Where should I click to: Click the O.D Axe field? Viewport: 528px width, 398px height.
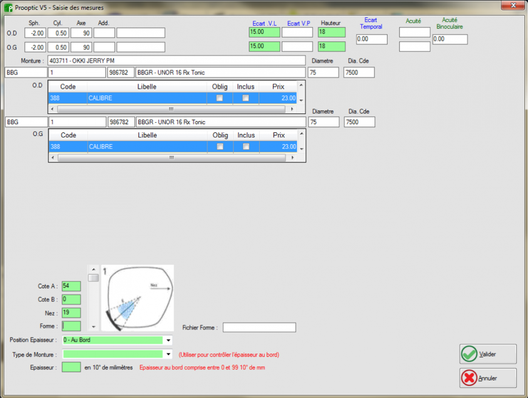(x=81, y=33)
